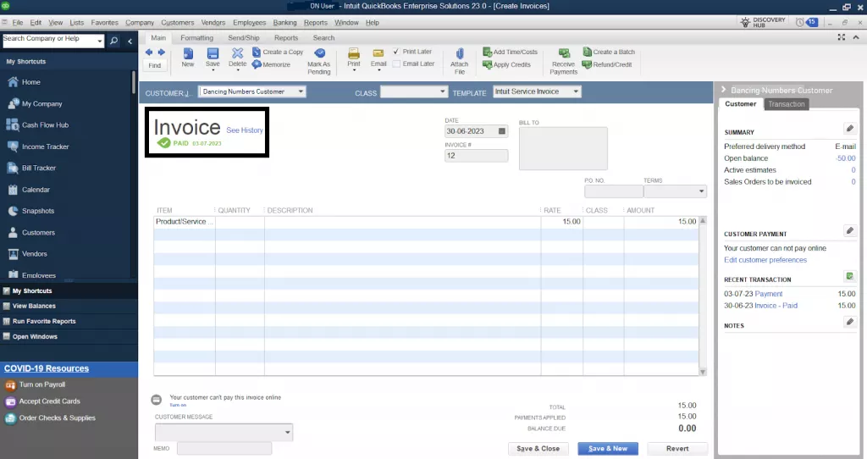This screenshot has height=459, width=867.
Task: Click Edit customer preferences link
Action: pyautogui.click(x=765, y=260)
